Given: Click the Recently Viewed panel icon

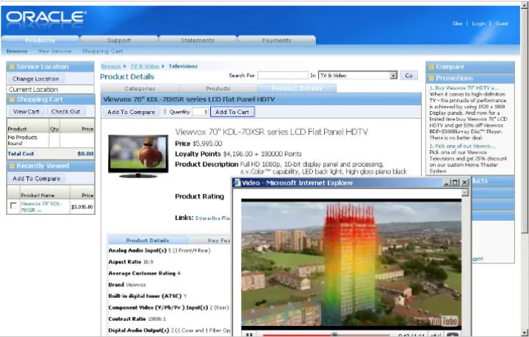Looking at the screenshot, I should pyautogui.click(x=12, y=166).
